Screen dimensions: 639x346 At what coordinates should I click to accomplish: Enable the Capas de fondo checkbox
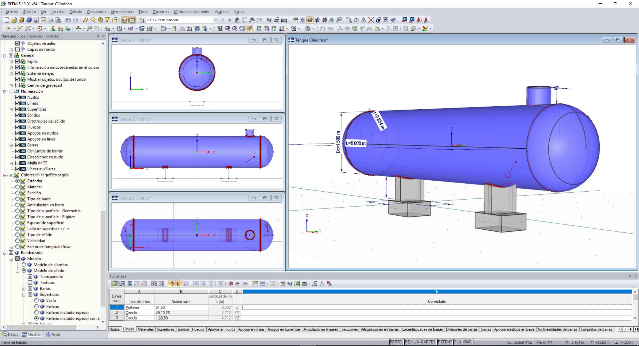tap(18, 49)
